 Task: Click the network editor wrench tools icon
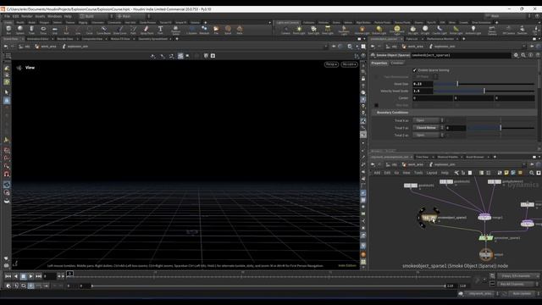point(456,173)
